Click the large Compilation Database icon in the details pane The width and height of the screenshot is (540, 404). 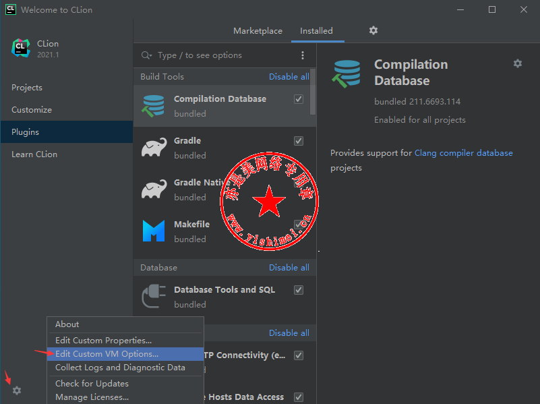347,74
